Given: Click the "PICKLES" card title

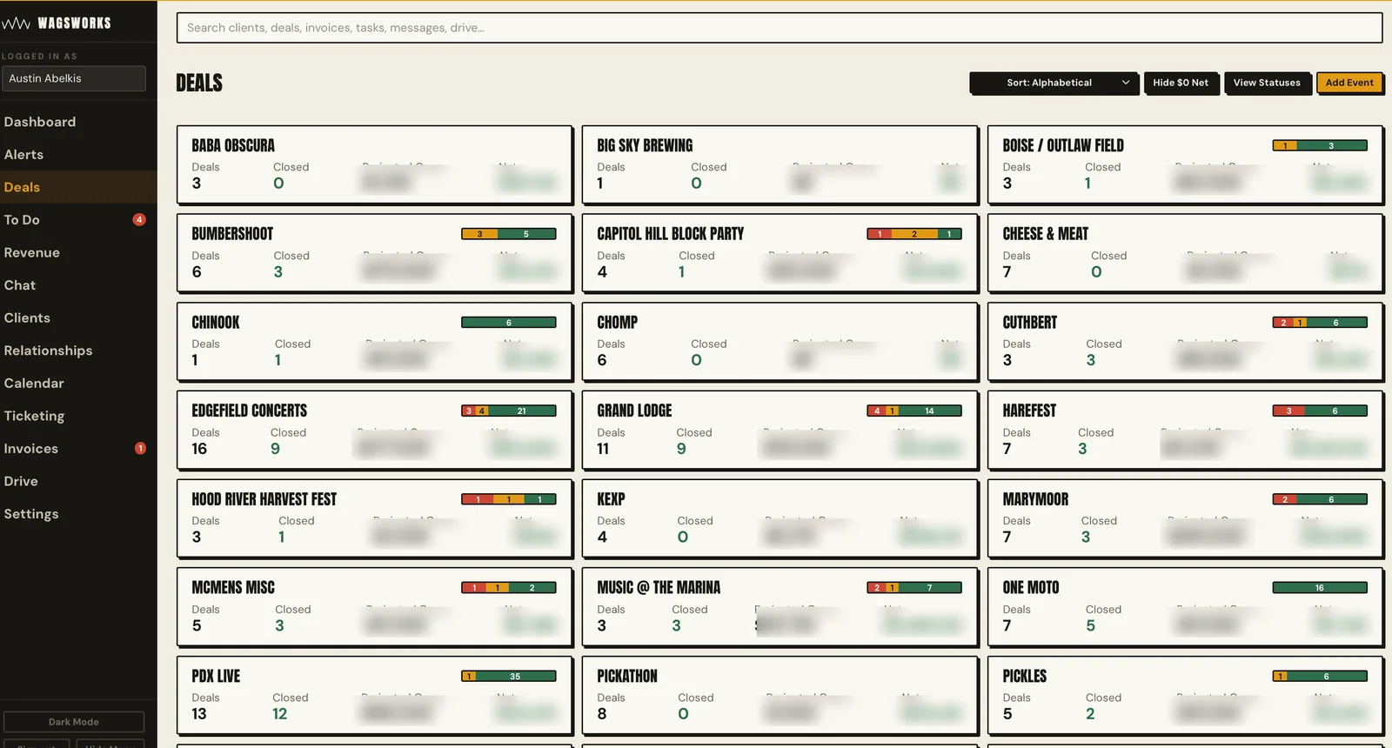Looking at the screenshot, I should 1025,676.
